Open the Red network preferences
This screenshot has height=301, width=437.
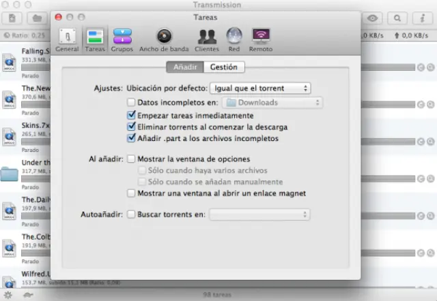click(x=234, y=39)
